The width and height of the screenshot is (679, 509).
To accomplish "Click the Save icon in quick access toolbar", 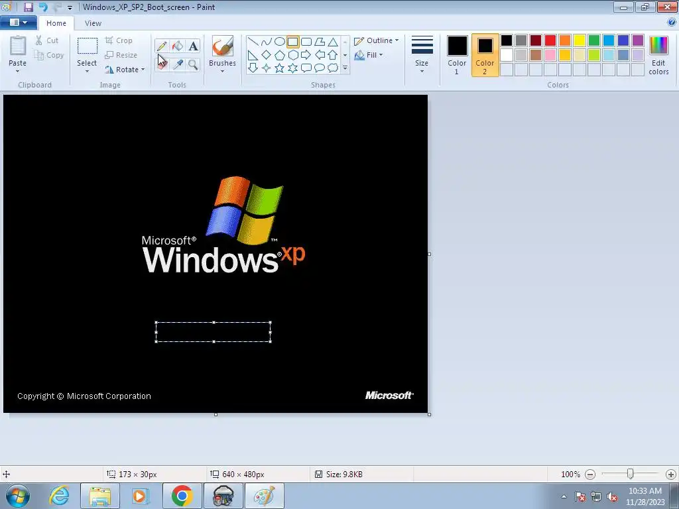I will tap(28, 7).
